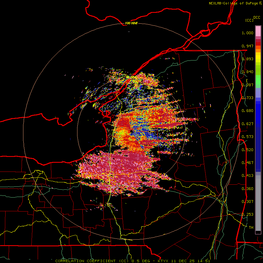Click the TH threshold label
The height and width of the screenshot is (263, 263).
click(251, 228)
